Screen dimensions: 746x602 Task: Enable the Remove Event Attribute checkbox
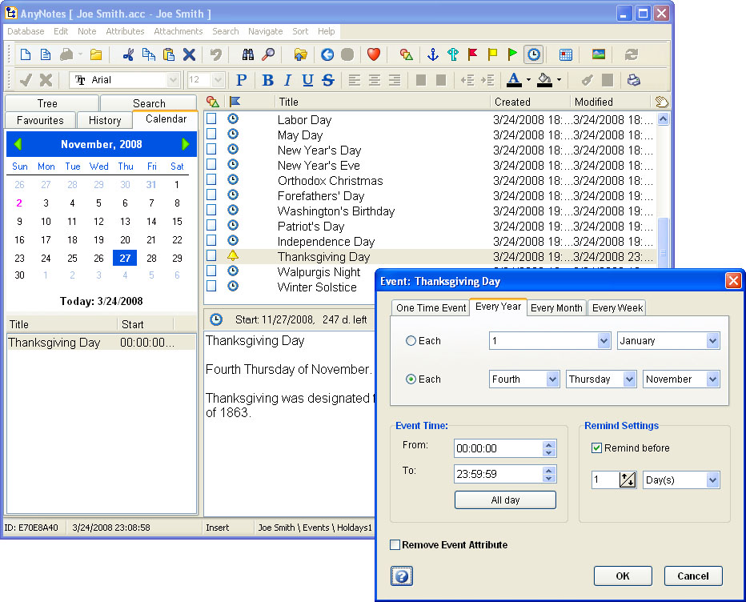[x=395, y=545]
